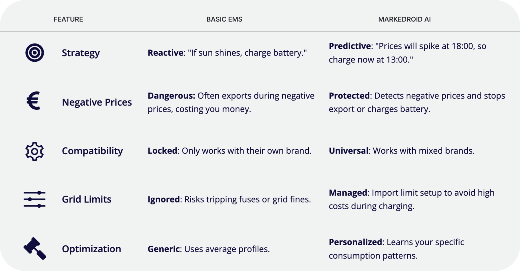Click the gear icon beside Compatibility

[34, 151]
